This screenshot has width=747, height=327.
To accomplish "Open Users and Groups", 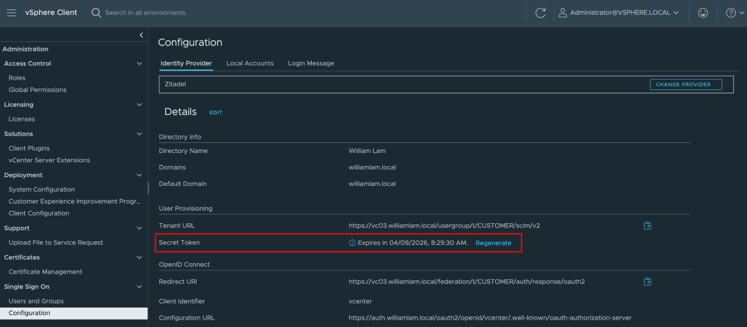I will [36, 301].
